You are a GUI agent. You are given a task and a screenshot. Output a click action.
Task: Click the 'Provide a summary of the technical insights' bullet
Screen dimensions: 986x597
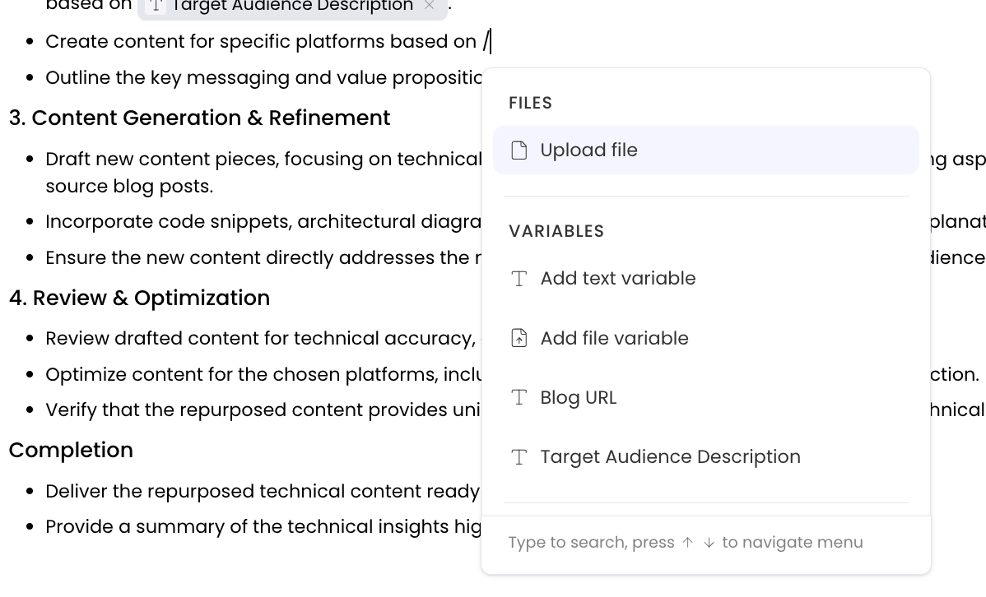click(263, 527)
